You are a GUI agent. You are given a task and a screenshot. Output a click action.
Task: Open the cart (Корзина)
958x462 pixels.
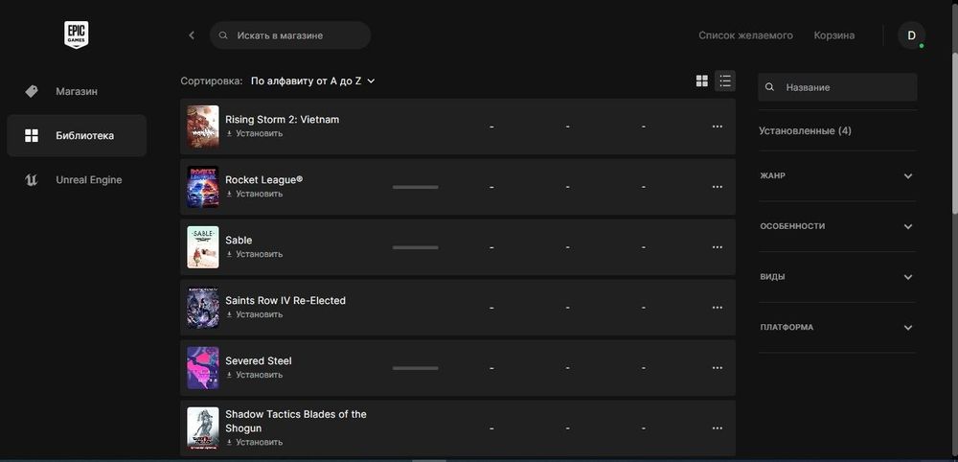pyautogui.click(x=833, y=35)
